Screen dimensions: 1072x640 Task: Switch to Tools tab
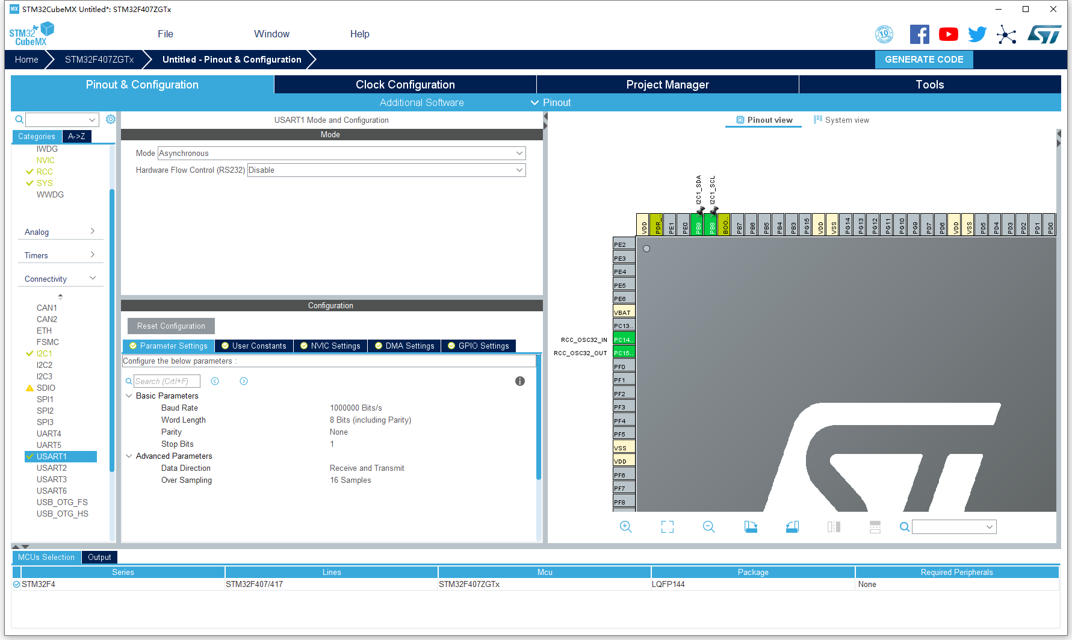point(930,84)
